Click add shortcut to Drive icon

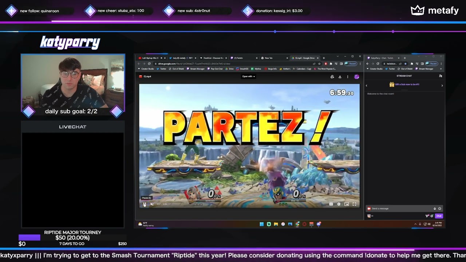pos(332,77)
